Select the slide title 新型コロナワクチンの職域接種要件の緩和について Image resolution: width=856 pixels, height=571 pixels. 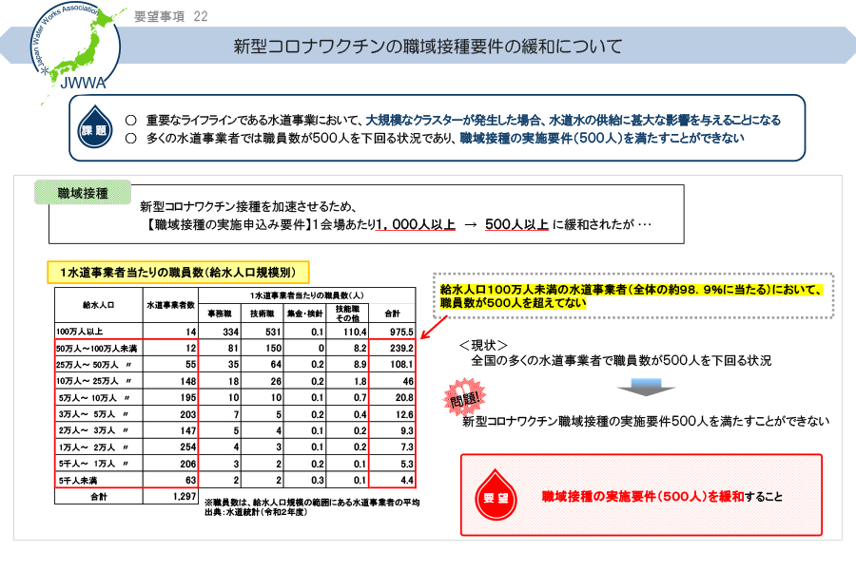(428, 47)
